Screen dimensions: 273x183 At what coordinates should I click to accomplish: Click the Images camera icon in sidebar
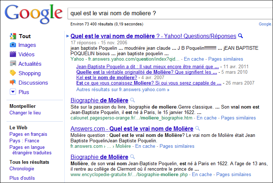13,45
